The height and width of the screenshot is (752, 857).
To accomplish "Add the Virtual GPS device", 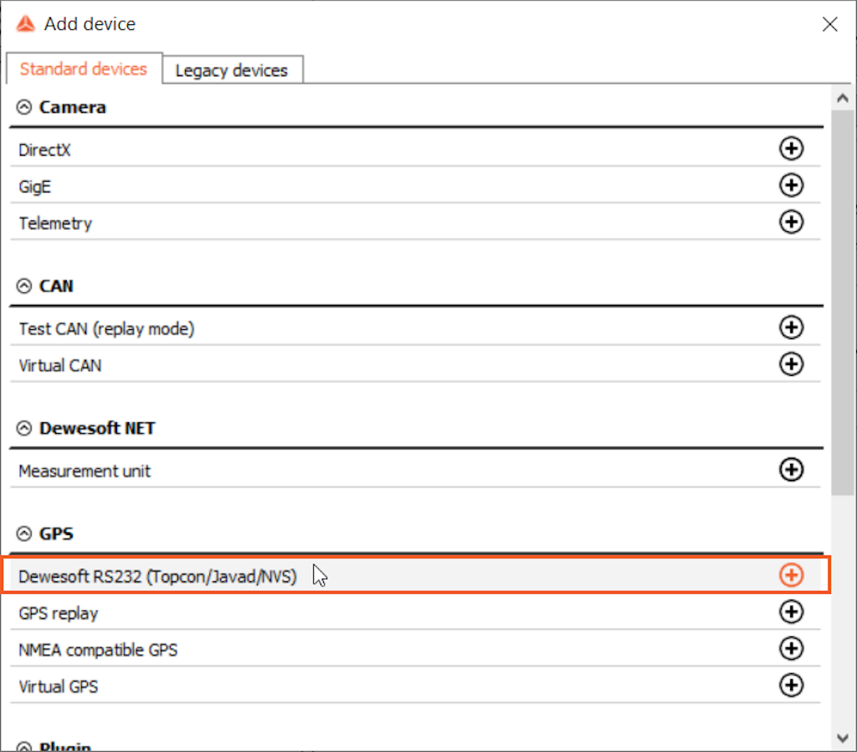I will tap(791, 685).
